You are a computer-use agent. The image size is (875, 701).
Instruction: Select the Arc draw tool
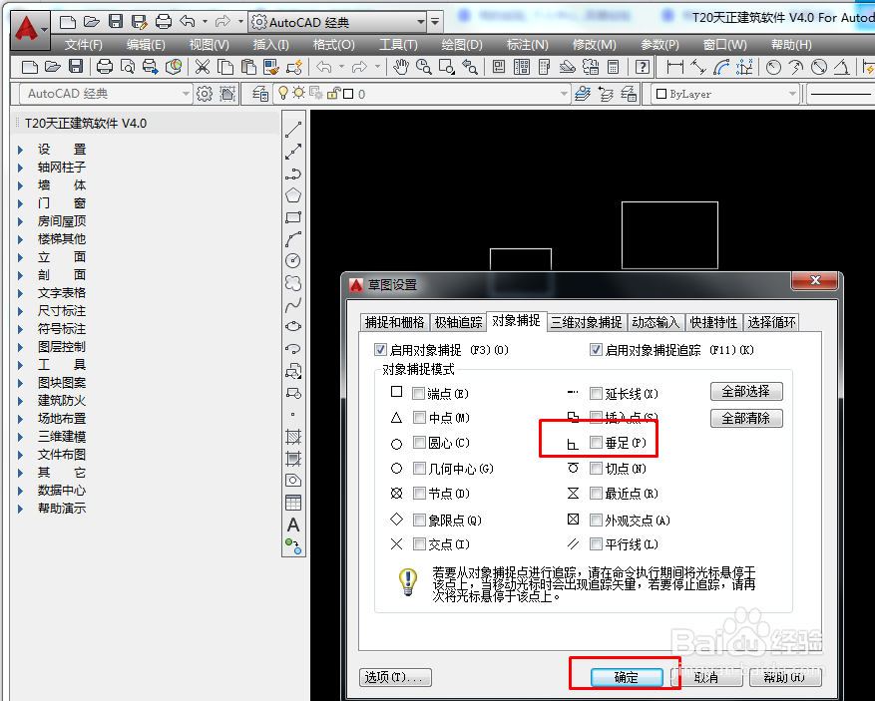tap(293, 238)
